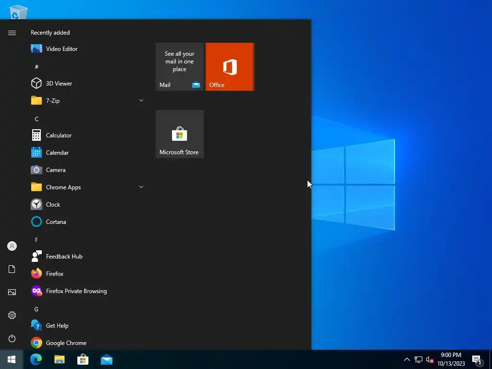The width and height of the screenshot is (492, 369).
Task: Launch Google Chrome from the app list
Action: coord(87,343)
